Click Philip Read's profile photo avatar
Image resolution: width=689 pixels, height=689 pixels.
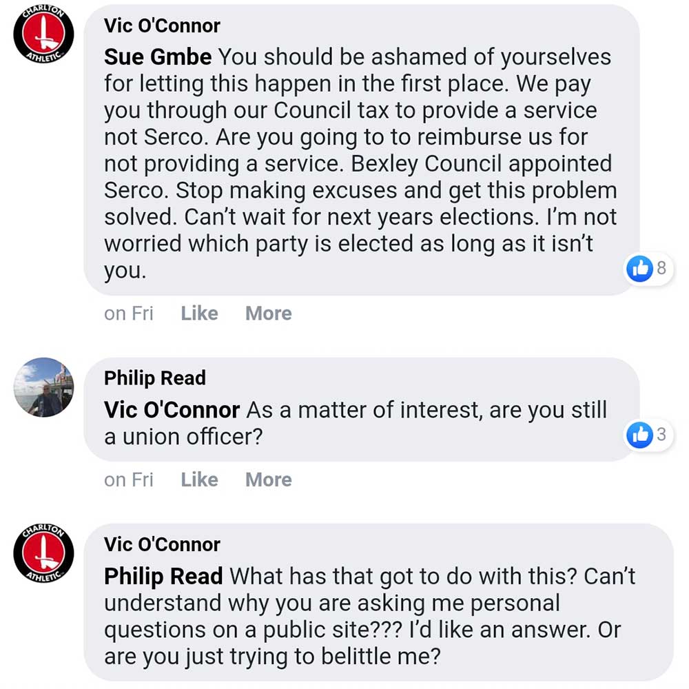(x=43, y=387)
